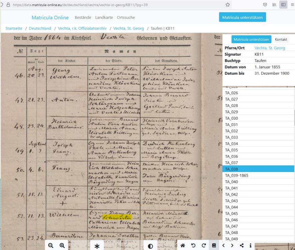Screen dimensions: 295x250
Task: Select page TA_046
Action: (x=258, y=220)
